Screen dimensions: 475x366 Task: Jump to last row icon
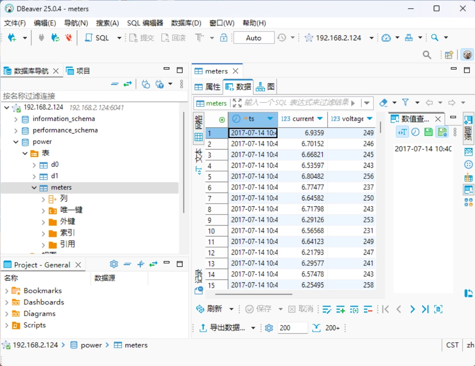coord(425,309)
